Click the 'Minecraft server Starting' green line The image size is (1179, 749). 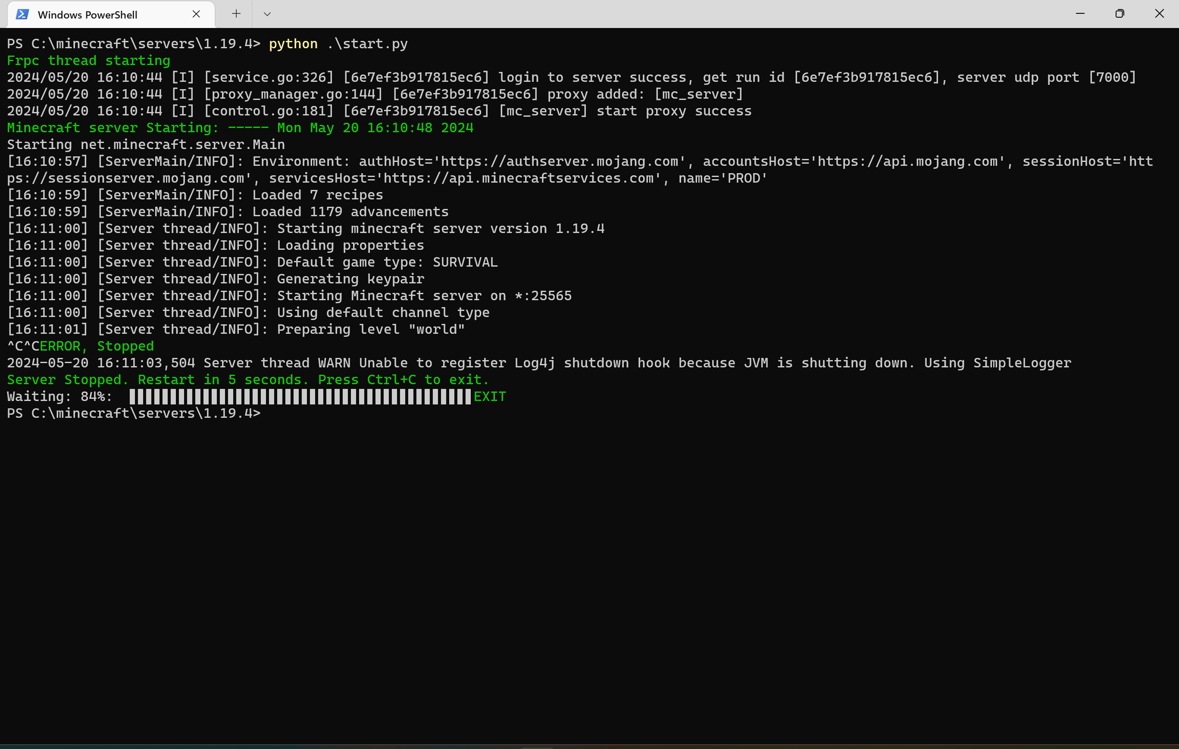click(x=241, y=127)
